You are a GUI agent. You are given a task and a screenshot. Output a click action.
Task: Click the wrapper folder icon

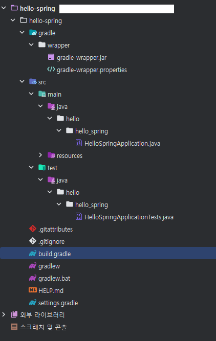point(42,45)
